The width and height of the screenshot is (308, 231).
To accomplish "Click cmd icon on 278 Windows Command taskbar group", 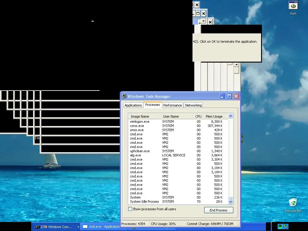I will (37, 227).
